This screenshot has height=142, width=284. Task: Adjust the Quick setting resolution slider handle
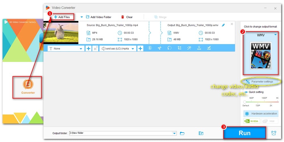coord(245,102)
